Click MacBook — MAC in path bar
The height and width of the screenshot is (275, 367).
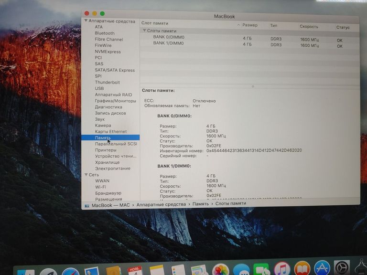coord(110,205)
